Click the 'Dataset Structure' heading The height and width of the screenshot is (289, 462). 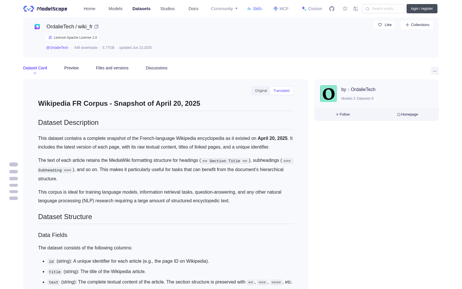click(65, 217)
